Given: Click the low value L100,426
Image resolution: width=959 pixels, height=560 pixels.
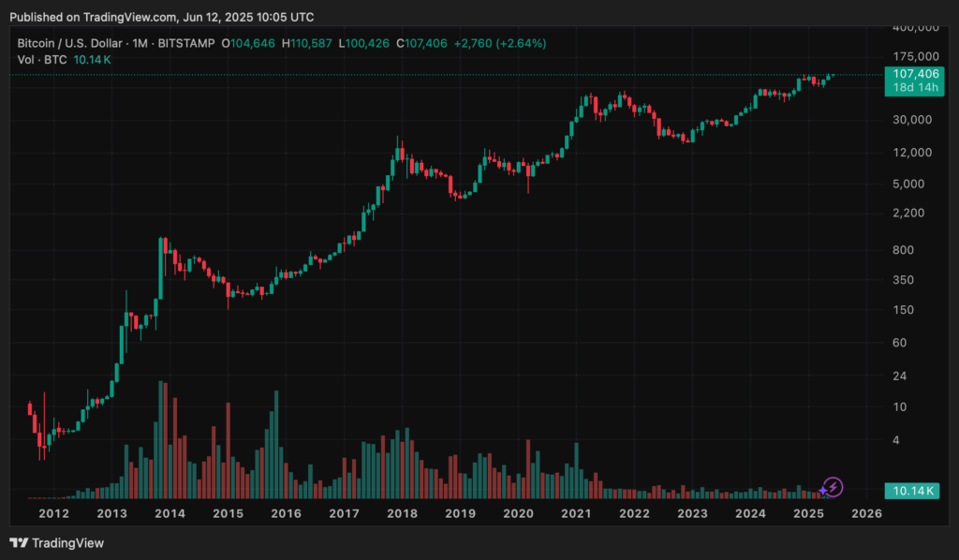Looking at the screenshot, I should [x=364, y=43].
